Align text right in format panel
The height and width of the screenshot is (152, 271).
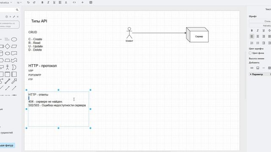[263, 36]
